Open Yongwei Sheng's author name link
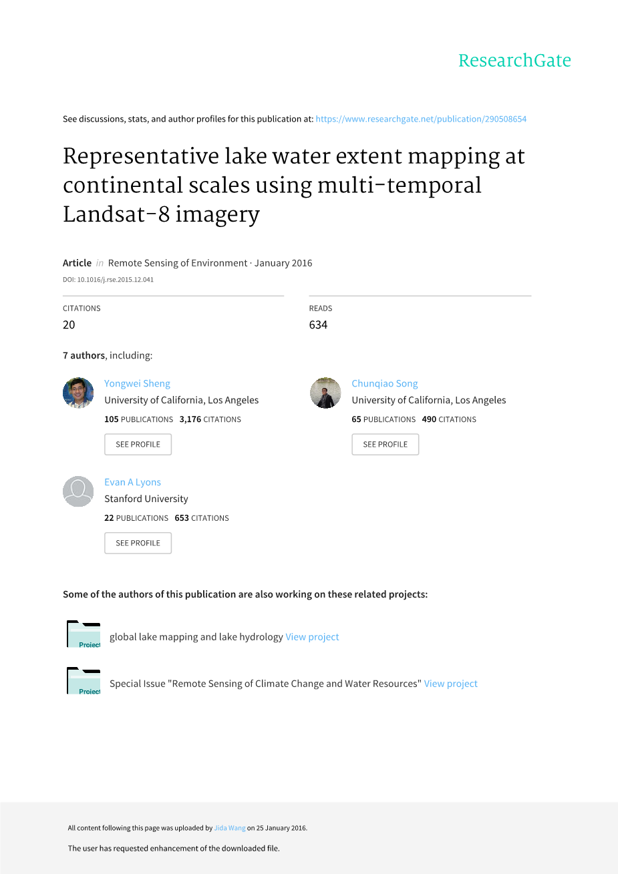Screen dimensions: 618x874 click(137, 384)
